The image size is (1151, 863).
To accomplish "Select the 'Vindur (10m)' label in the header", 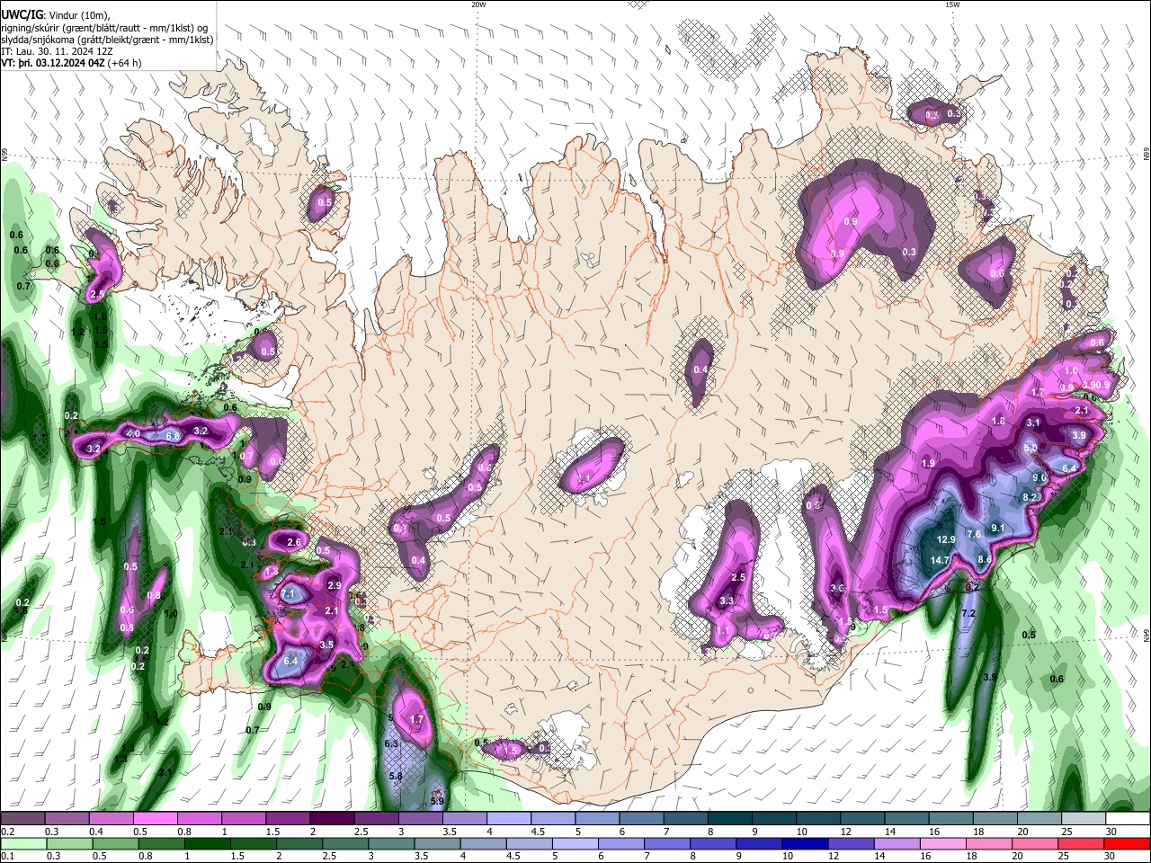I will [x=76, y=15].
